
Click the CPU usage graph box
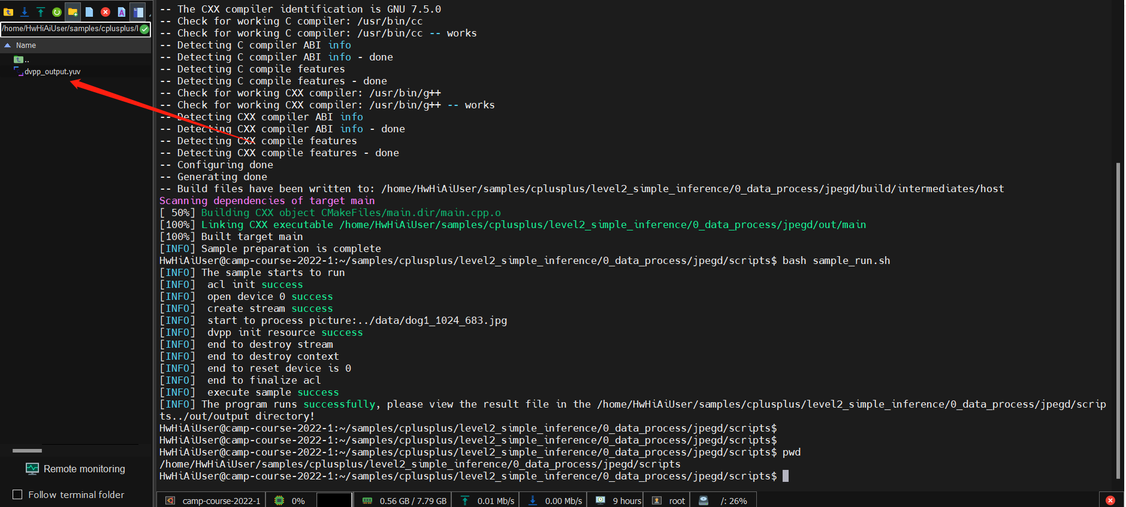pos(334,500)
